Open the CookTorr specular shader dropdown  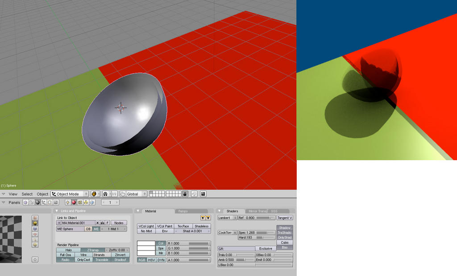227,233
